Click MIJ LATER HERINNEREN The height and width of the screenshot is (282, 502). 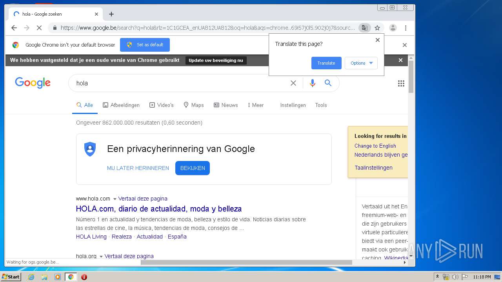pos(138,168)
